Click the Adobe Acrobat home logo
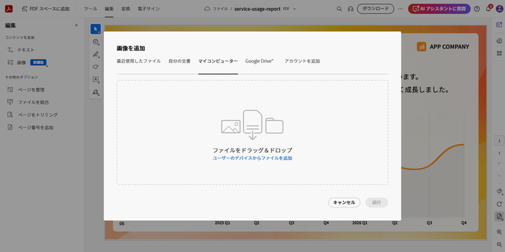Screen dimensions: 505x252 click(x=9, y=9)
